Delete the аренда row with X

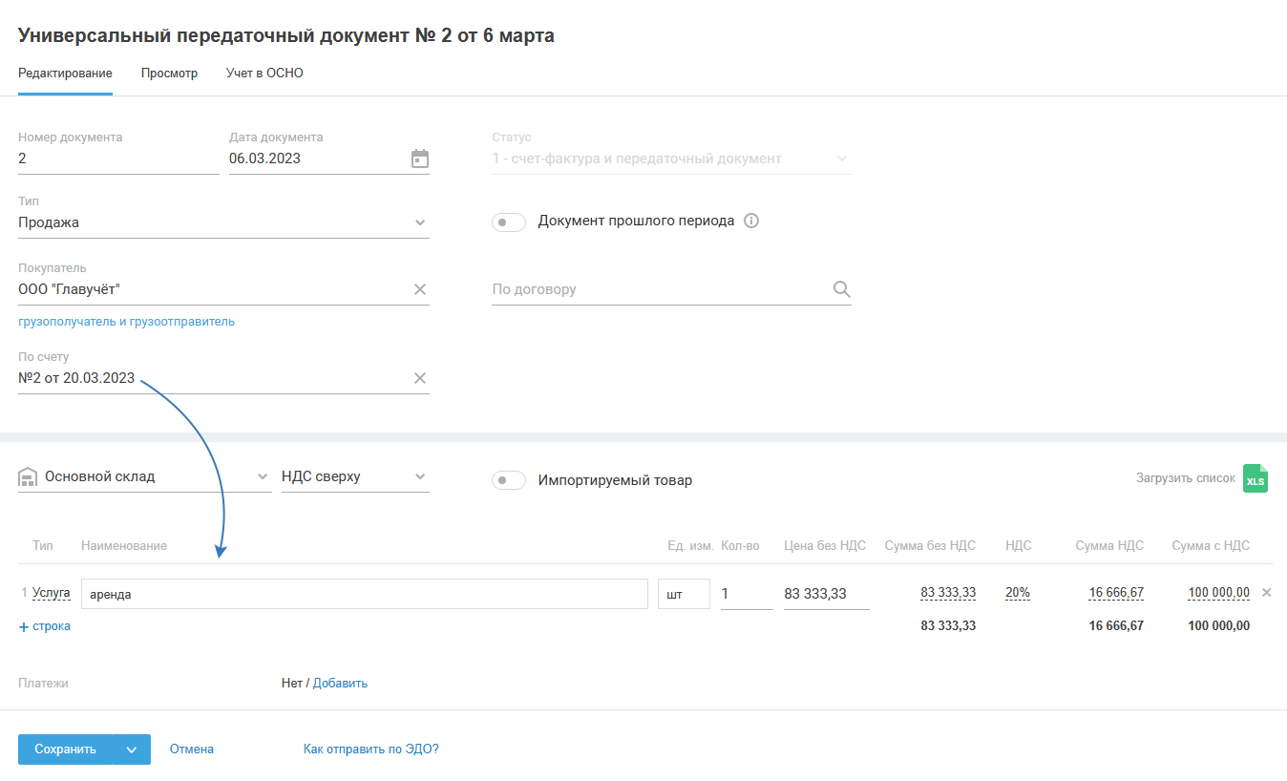click(1267, 593)
